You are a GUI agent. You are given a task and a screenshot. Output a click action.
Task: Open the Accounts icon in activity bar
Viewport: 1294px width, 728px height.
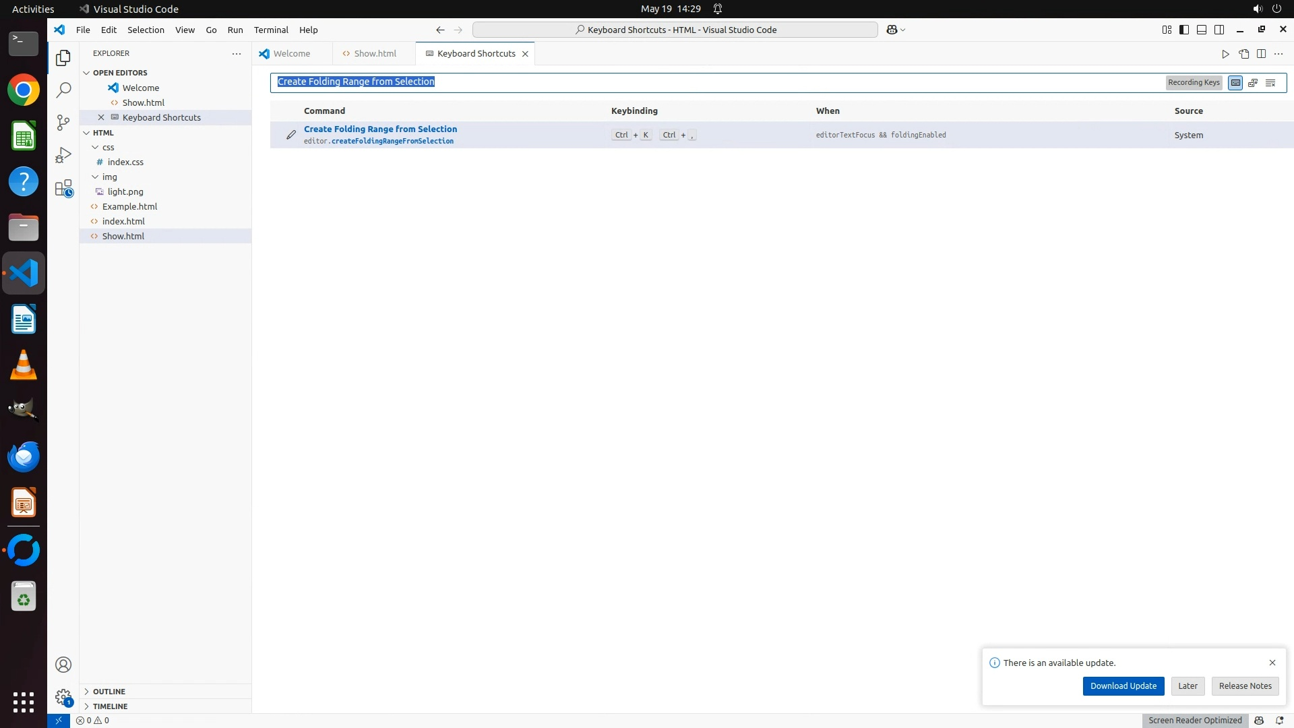pyautogui.click(x=63, y=665)
